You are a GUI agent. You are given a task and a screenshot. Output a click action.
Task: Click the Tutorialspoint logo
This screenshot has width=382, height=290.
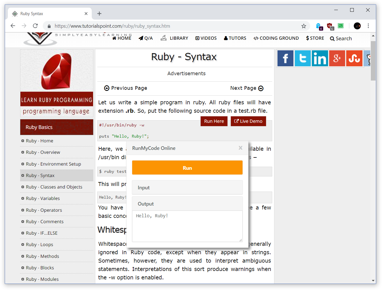pos(40,39)
